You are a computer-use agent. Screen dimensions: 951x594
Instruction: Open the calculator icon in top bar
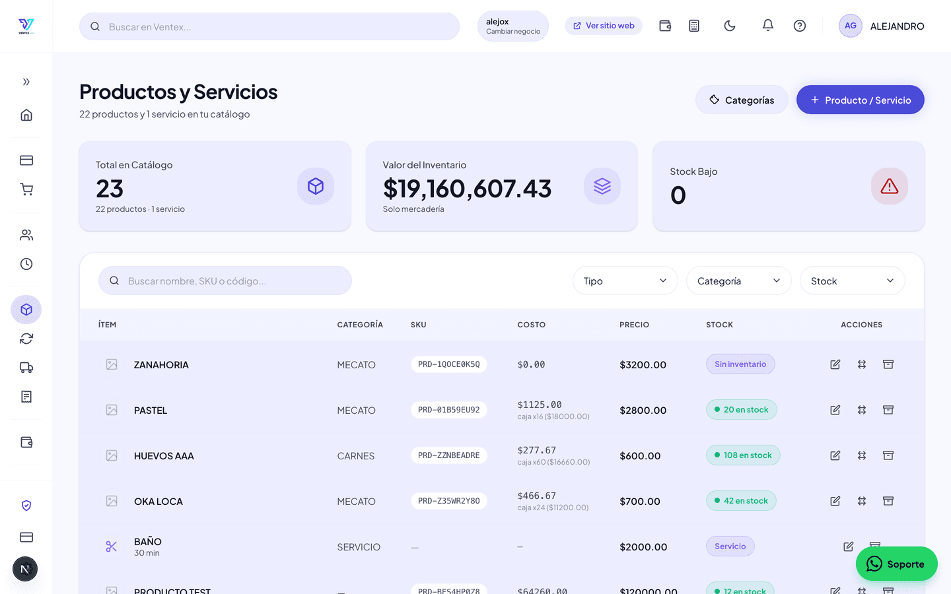694,26
